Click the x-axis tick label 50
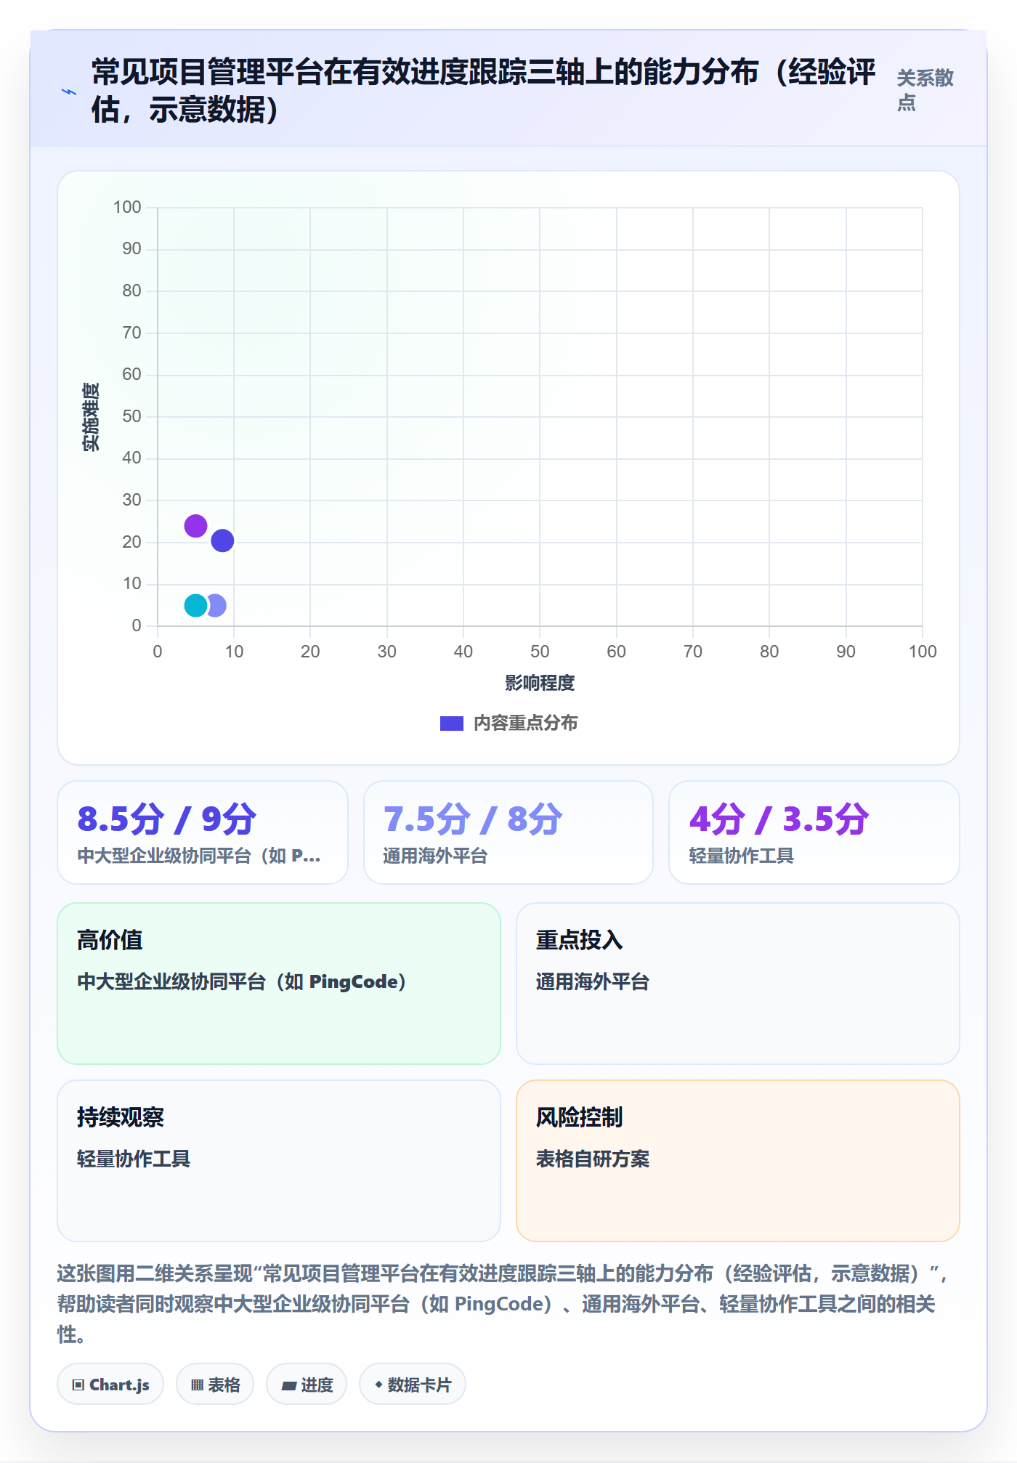 pos(540,652)
